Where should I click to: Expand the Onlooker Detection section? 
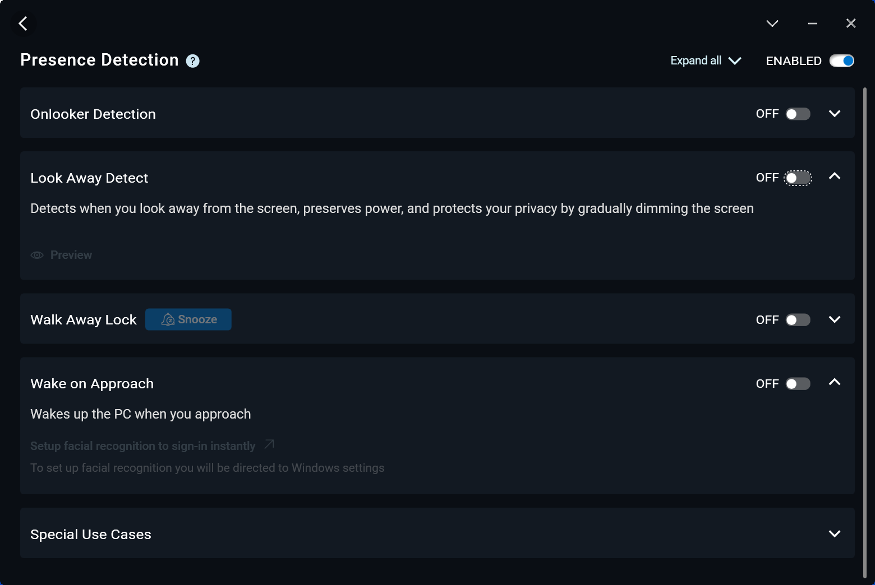tap(835, 114)
